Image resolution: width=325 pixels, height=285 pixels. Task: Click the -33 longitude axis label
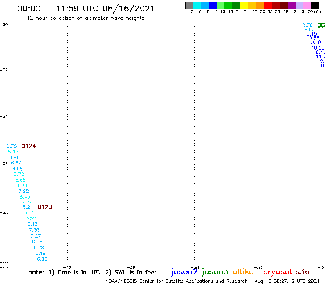click(x=258, y=267)
